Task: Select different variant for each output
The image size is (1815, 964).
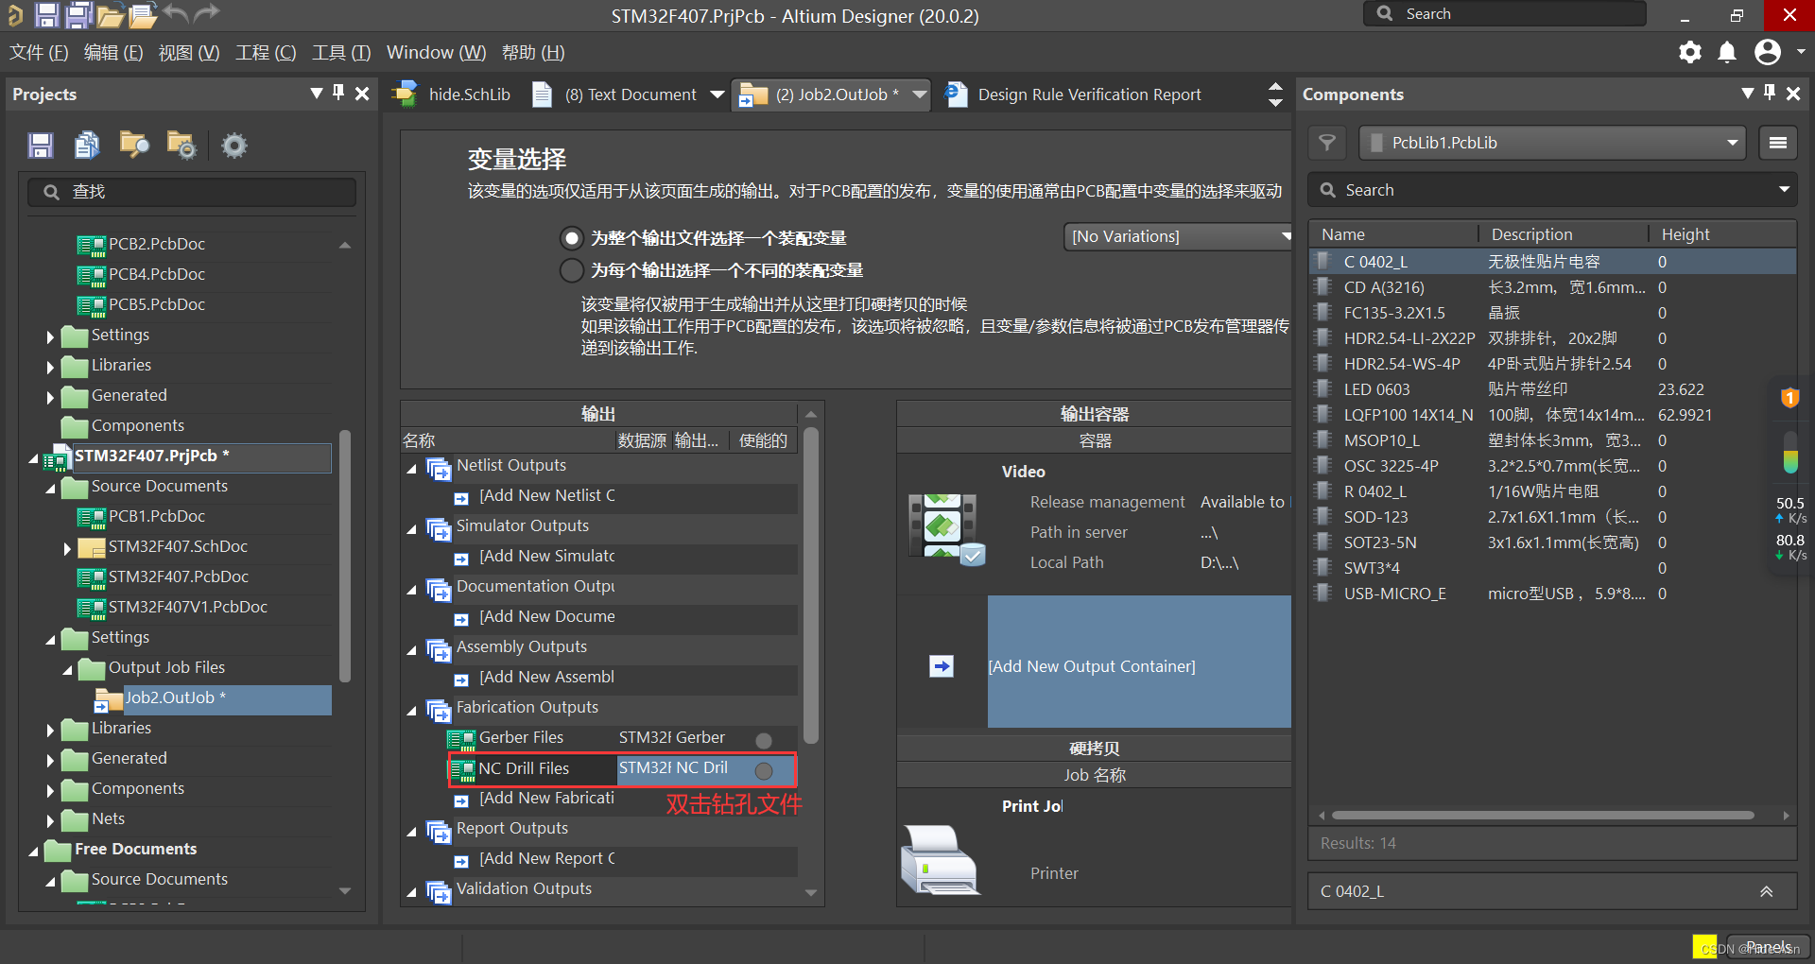Action: 571,270
